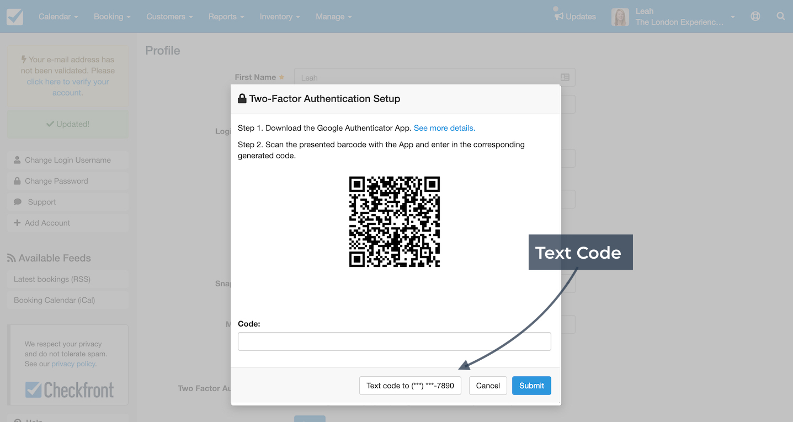Cancel the two-factor setup dialog
Viewport: 793px width, 422px height.
(488, 386)
